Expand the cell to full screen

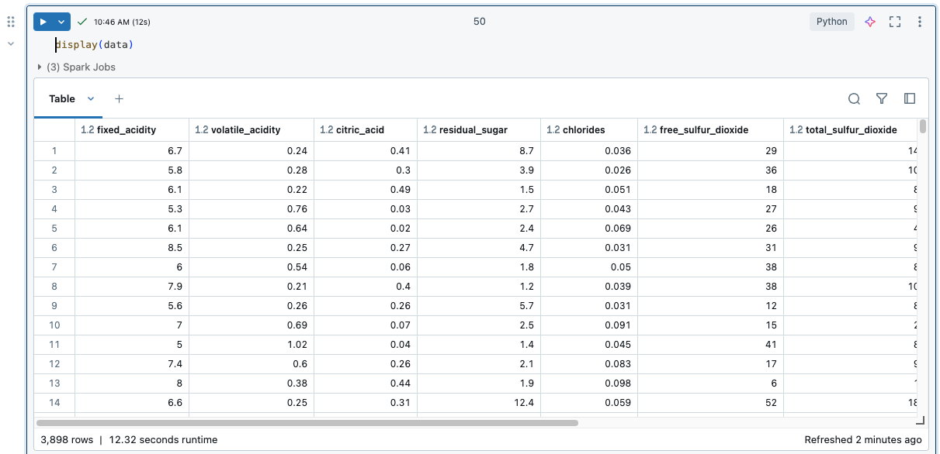[894, 22]
